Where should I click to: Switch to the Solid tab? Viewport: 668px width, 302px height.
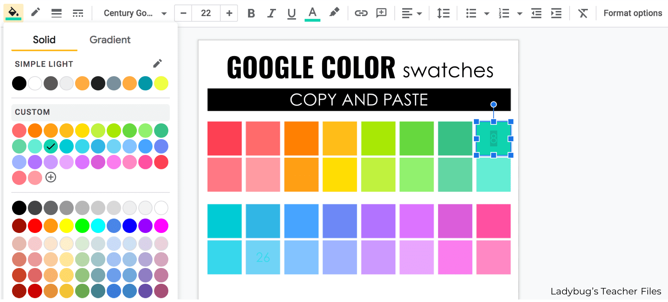[44, 40]
